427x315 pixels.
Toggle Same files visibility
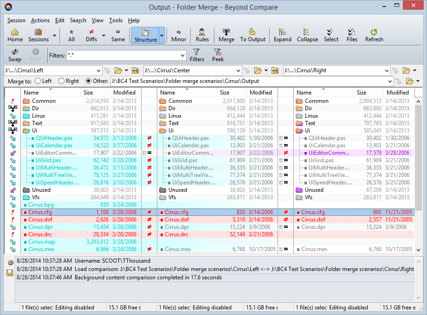click(x=118, y=35)
